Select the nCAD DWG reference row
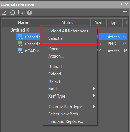 tap(71, 51)
